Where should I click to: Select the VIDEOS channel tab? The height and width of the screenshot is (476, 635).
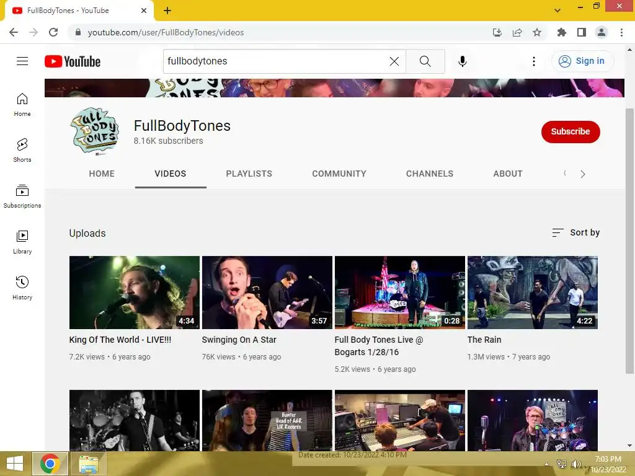pyautogui.click(x=171, y=174)
